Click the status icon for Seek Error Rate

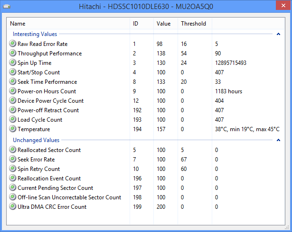[12, 159]
